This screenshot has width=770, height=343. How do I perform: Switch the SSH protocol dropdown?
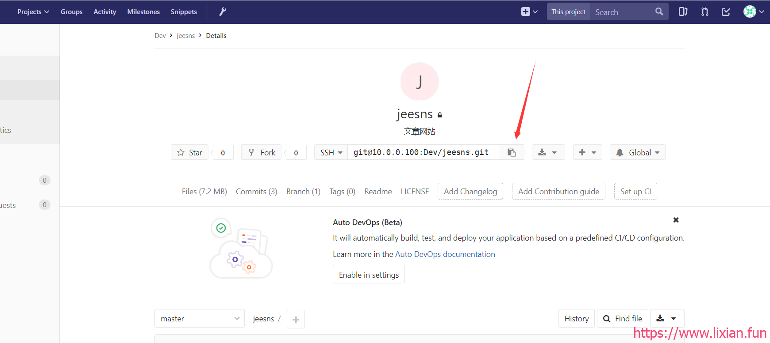point(331,152)
